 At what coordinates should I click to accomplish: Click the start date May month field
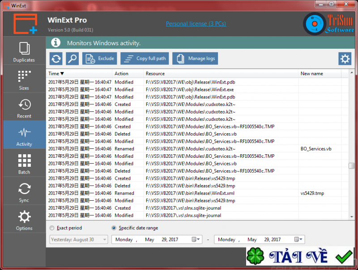click(x=149, y=240)
